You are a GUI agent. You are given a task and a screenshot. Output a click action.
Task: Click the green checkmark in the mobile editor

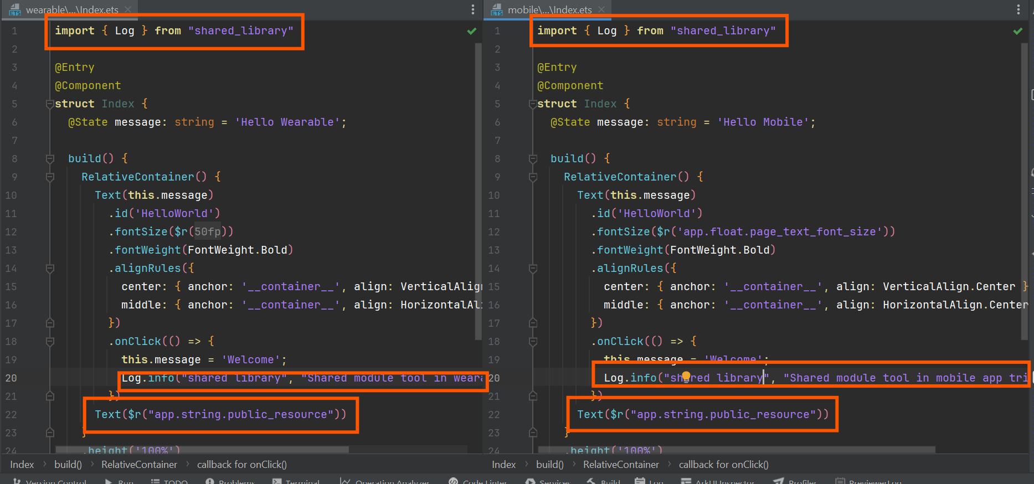pyautogui.click(x=1017, y=31)
